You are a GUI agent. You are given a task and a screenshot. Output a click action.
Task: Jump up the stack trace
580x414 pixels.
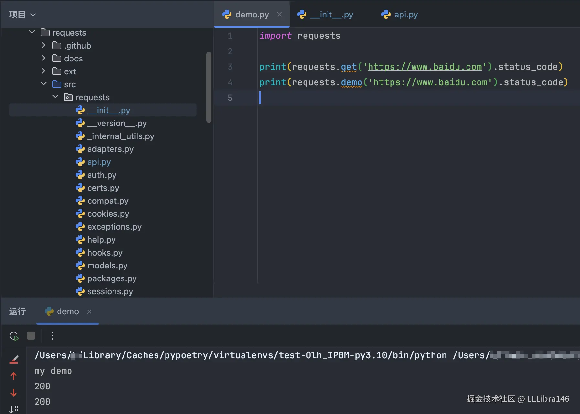pos(14,376)
